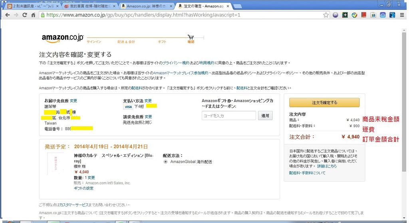Open the Chrome menu hamburger icon
409x223 pixels.
coord(402,15)
